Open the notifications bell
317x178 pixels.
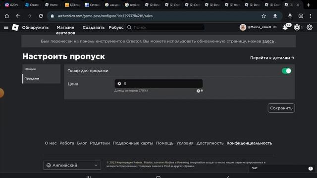(x=286, y=27)
